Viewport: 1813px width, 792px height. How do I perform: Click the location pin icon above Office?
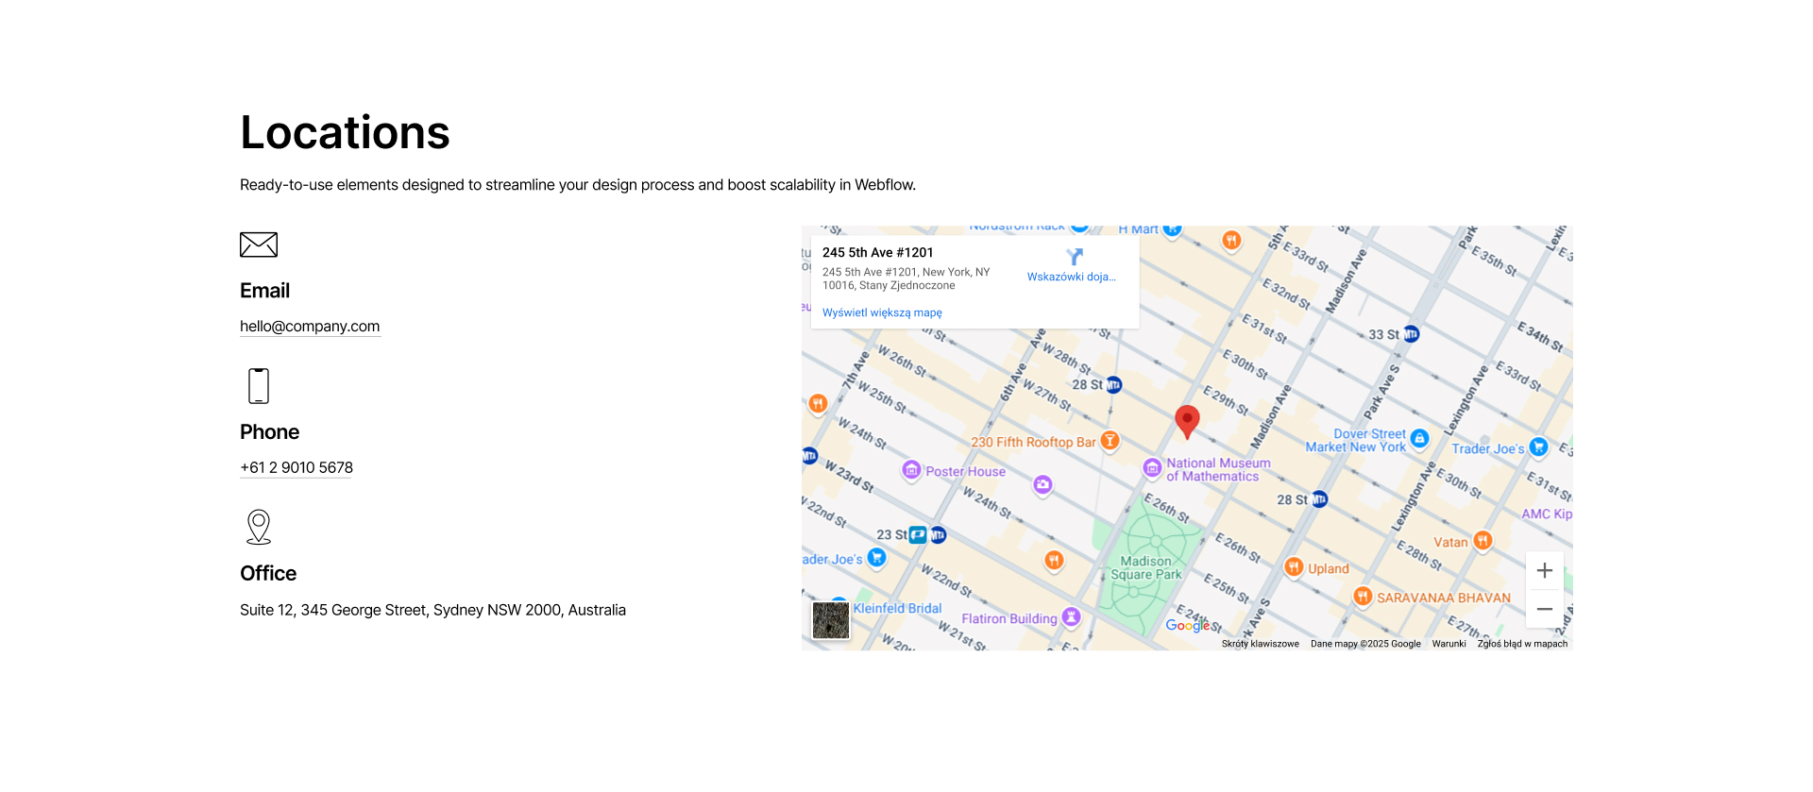[259, 527]
